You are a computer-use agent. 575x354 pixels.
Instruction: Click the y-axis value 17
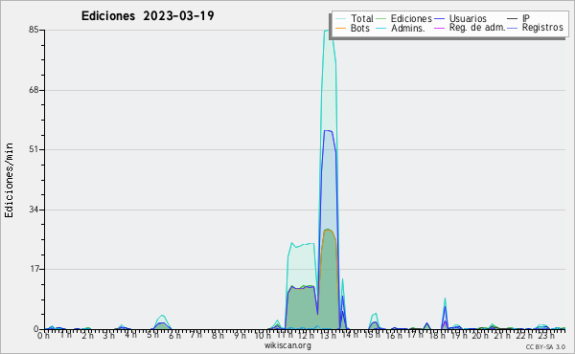pyautogui.click(x=34, y=269)
